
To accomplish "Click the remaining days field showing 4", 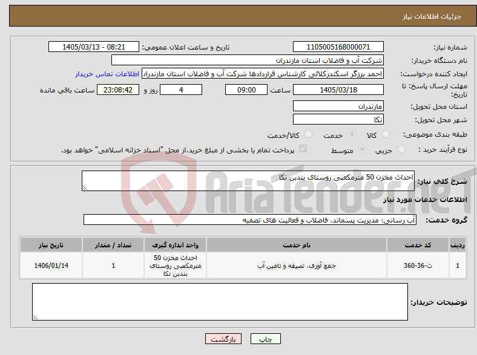I will coord(181,90).
